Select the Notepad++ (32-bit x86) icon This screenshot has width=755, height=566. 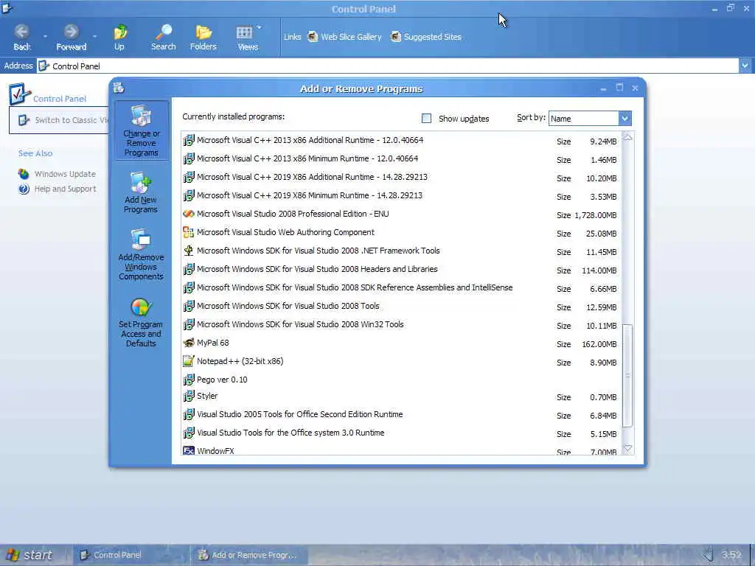(x=189, y=361)
